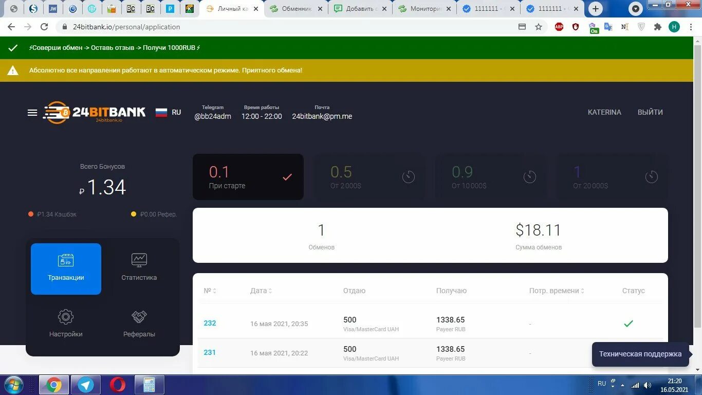Image resolution: width=702 pixels, height=395 pixels.
Task: Click the address bar URL field
Action: (288, 27)
